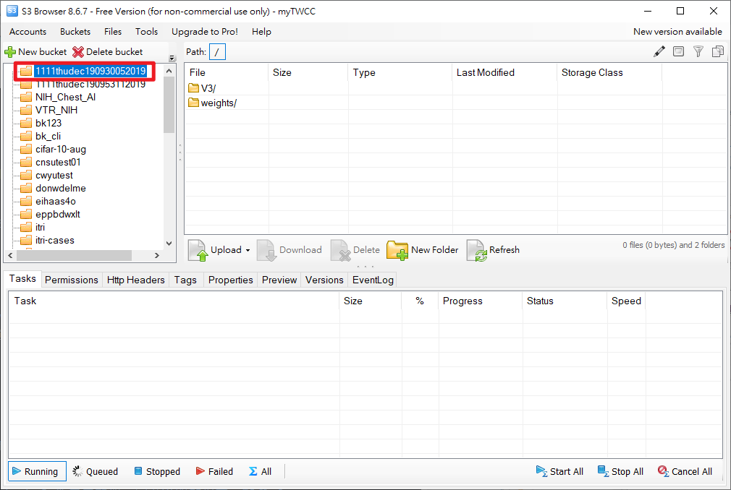This screenshot has width=731, height=490.
Task: Click the filter funnel icon
Action: point(698,51)
